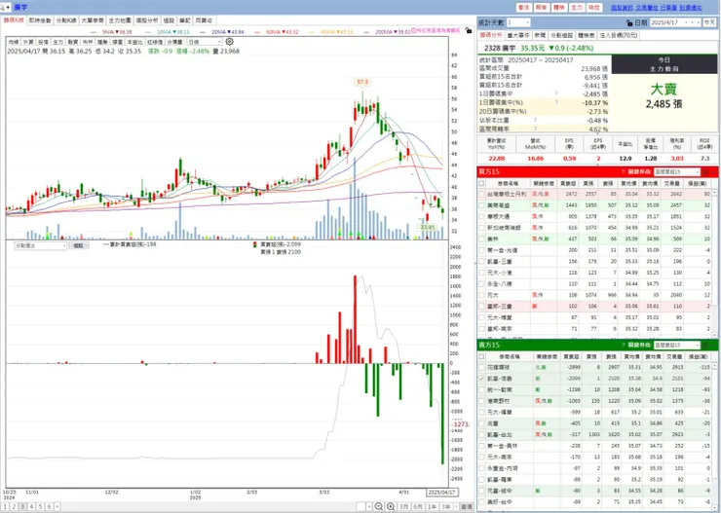Click the zoom-in magnifier below the chart
This screenshot has height=513, width=721.
pyautogui.click(x=391, y=506)
